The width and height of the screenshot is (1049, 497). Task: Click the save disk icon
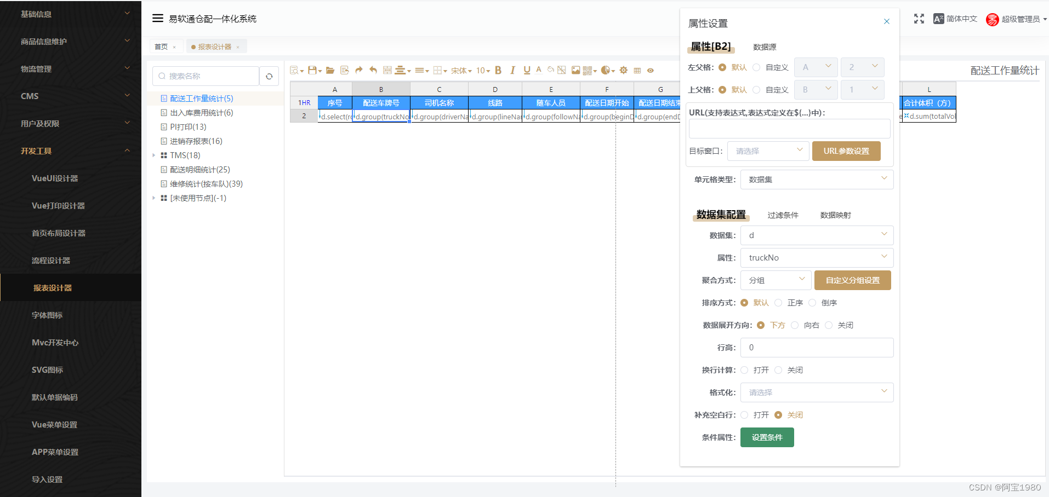tap(314, 70)
